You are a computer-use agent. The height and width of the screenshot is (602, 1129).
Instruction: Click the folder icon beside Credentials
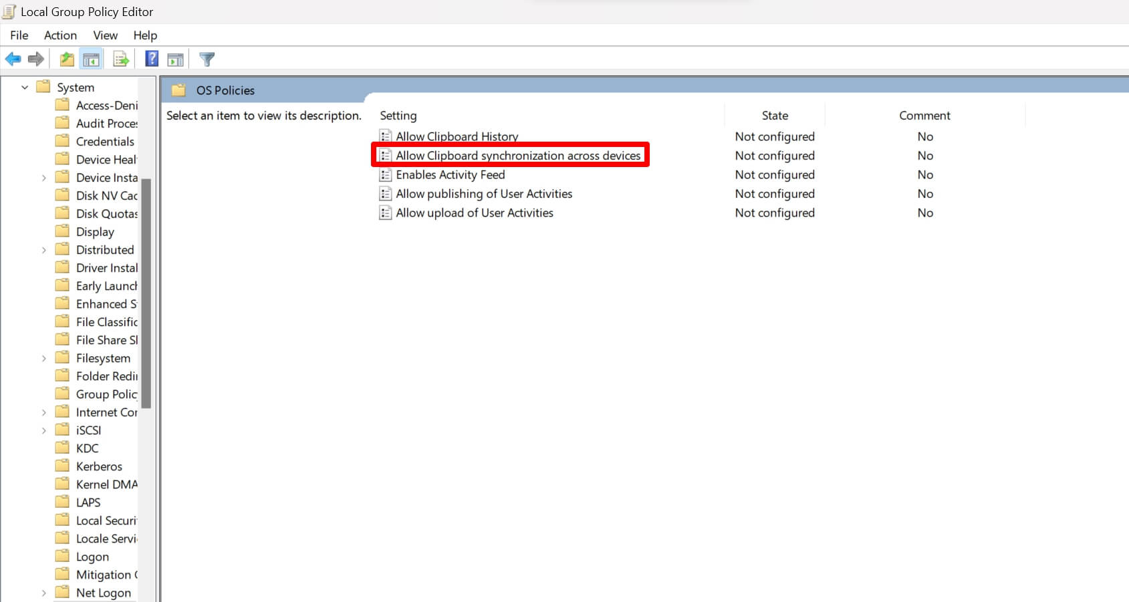[x=62, y=141]
